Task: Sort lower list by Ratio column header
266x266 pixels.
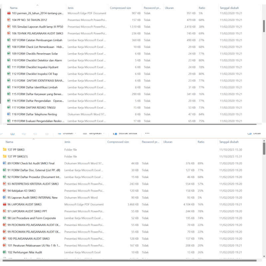Action: pyautogui.click(x=201, y=142)
